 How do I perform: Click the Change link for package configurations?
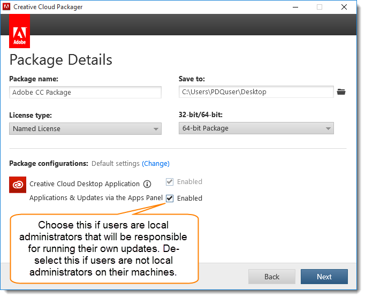(156, 164)
